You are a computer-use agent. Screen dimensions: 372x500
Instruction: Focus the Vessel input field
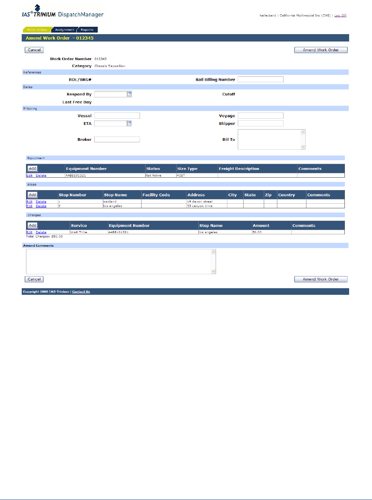117,116
